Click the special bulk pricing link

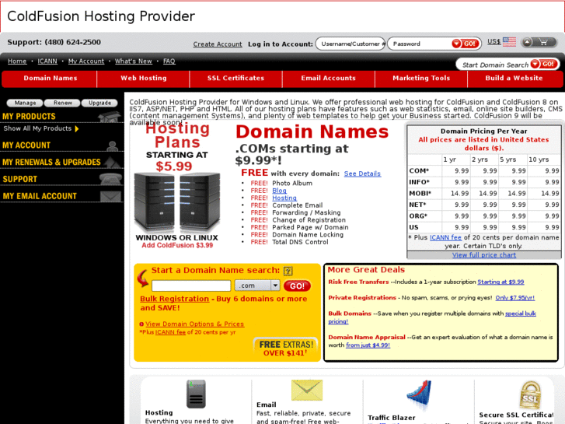click(x=521, y=314)
